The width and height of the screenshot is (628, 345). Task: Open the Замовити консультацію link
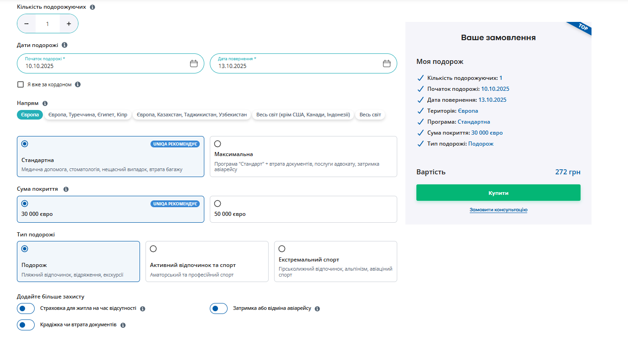(x=498, y=210)
